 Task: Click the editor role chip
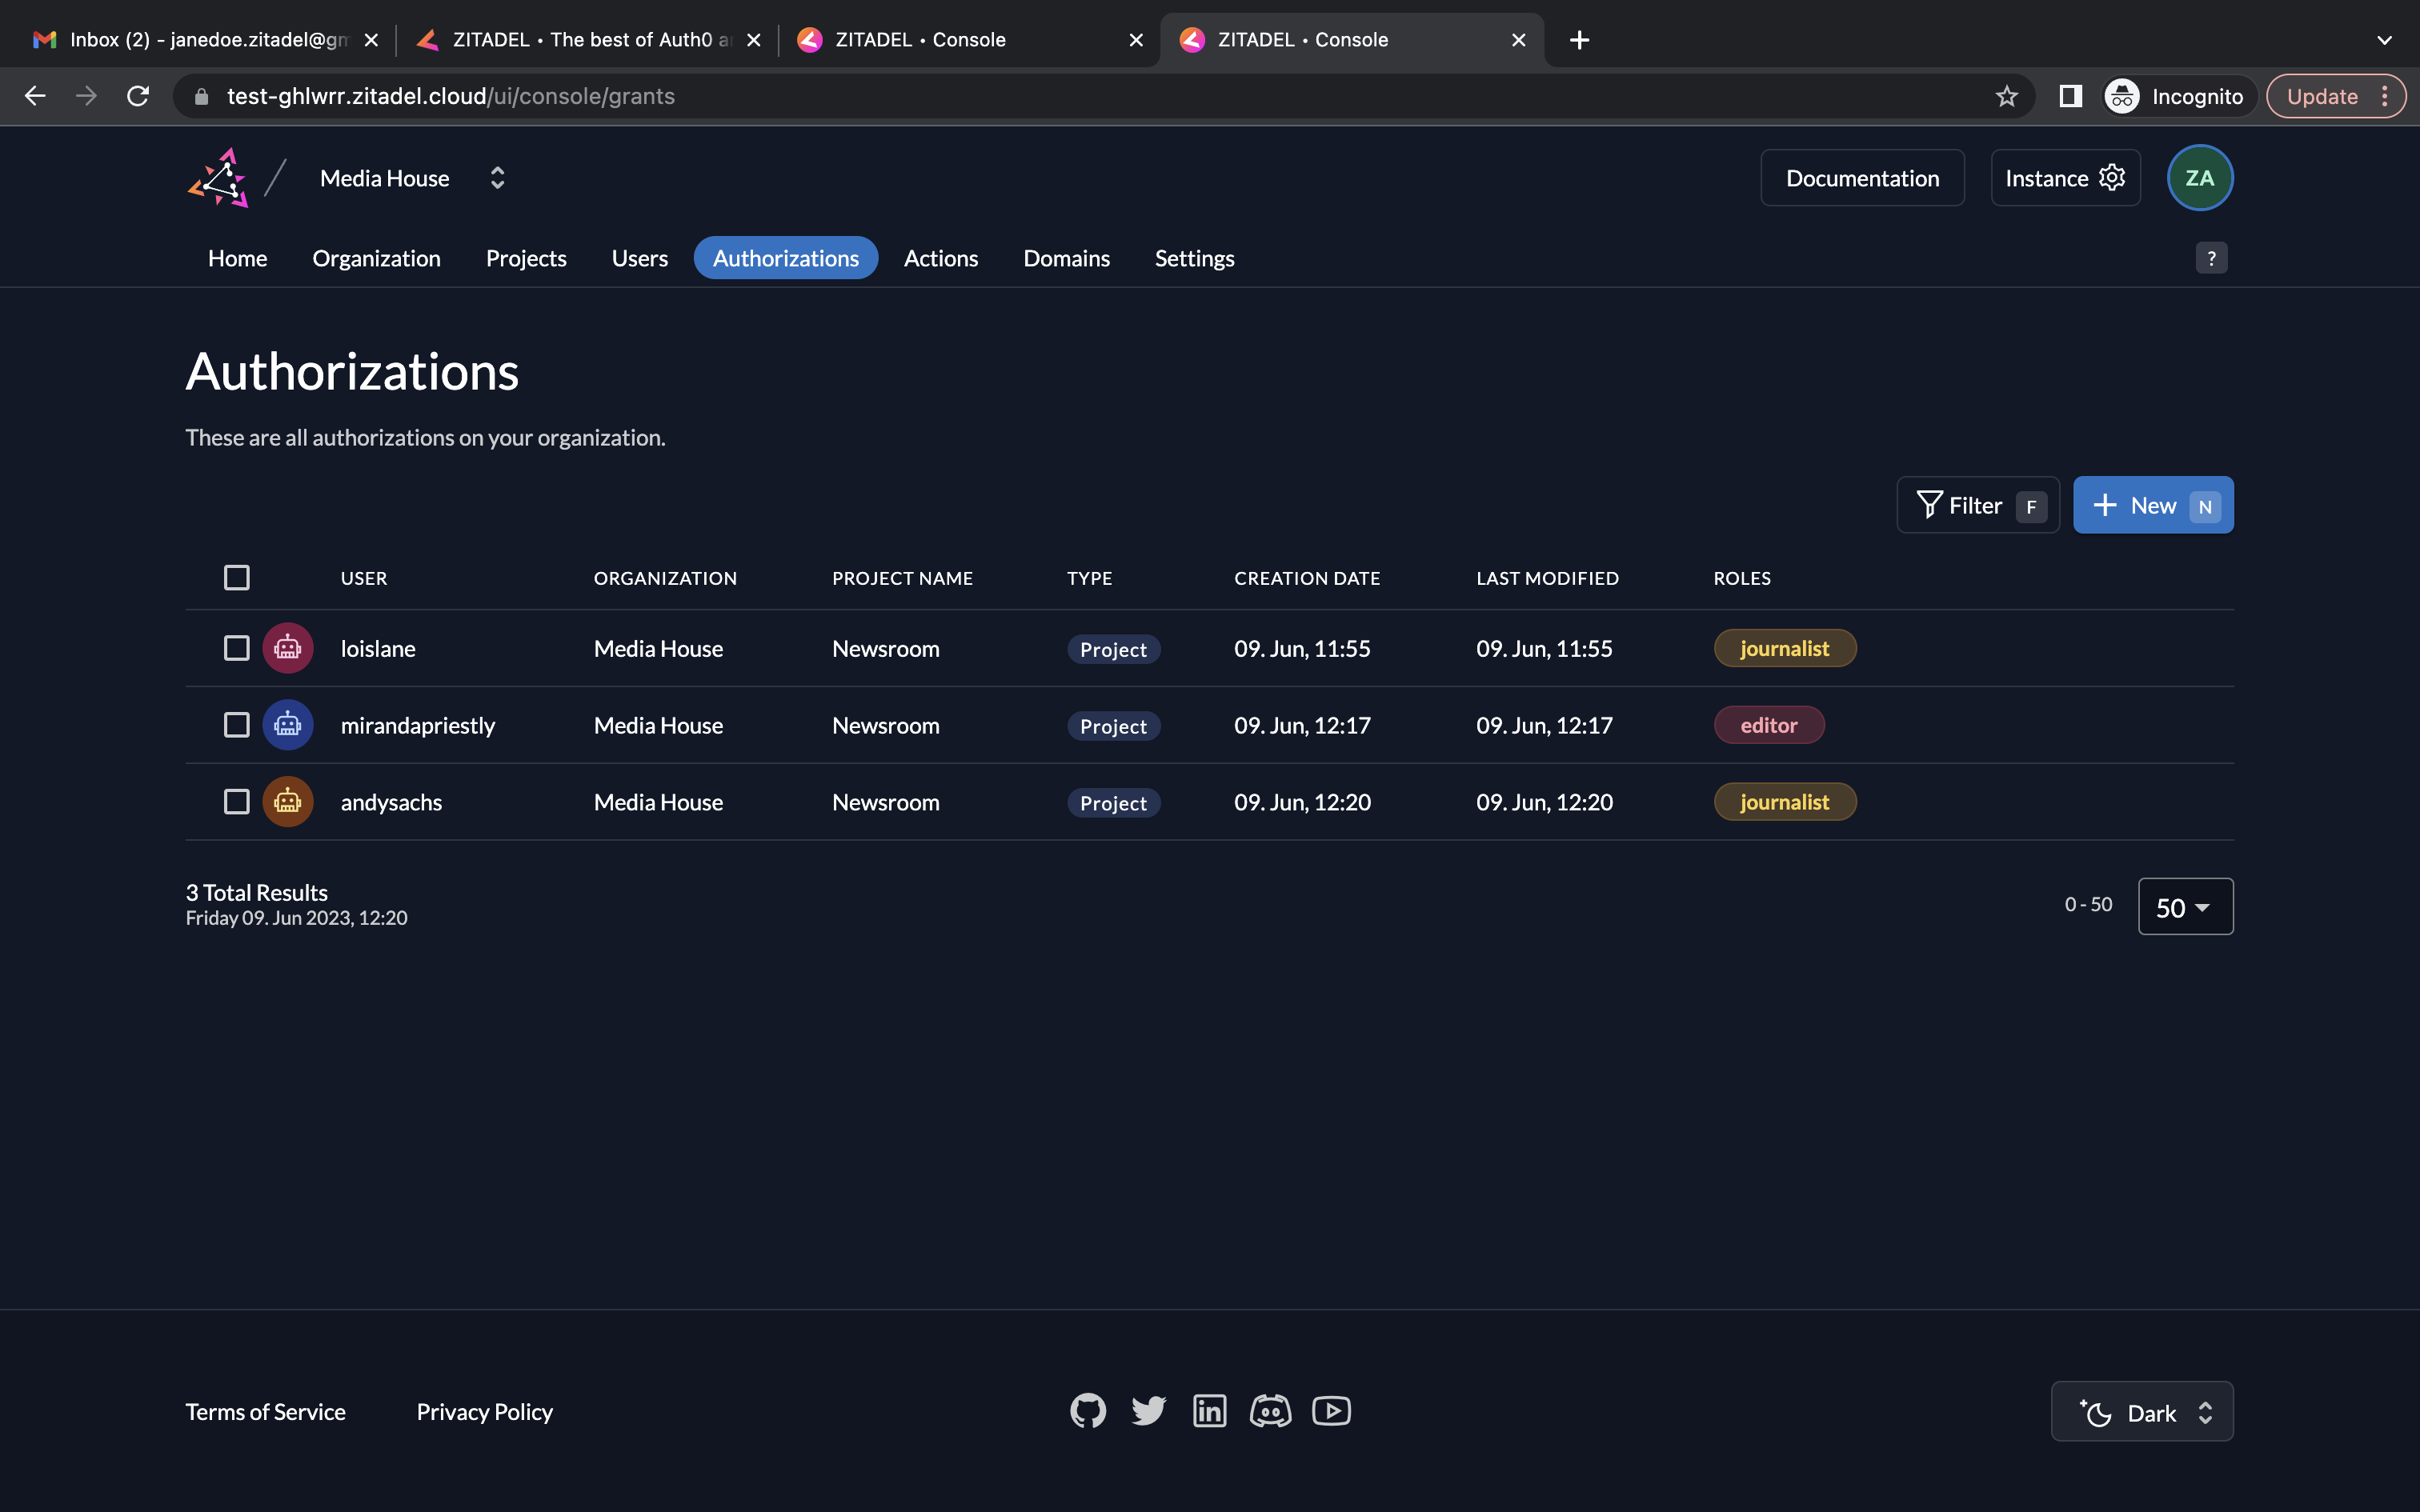1768,725
